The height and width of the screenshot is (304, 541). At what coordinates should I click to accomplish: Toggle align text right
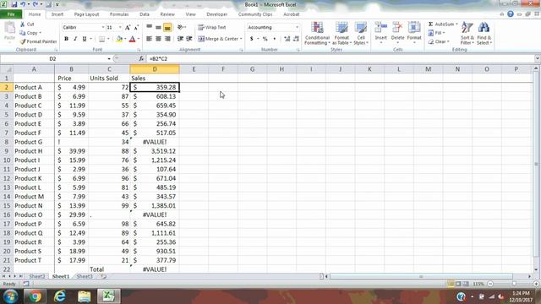[167, 39]
